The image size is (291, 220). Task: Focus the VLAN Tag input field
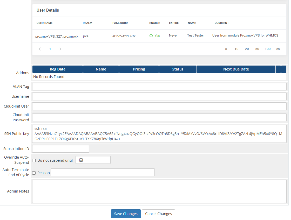[159, 87]
